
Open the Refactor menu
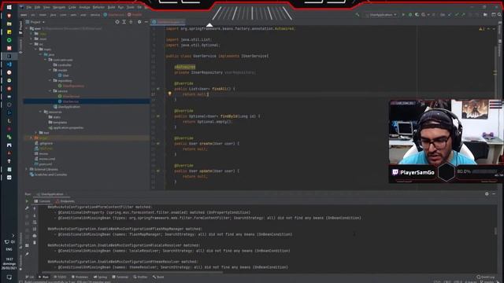click(x=98, y=7)
